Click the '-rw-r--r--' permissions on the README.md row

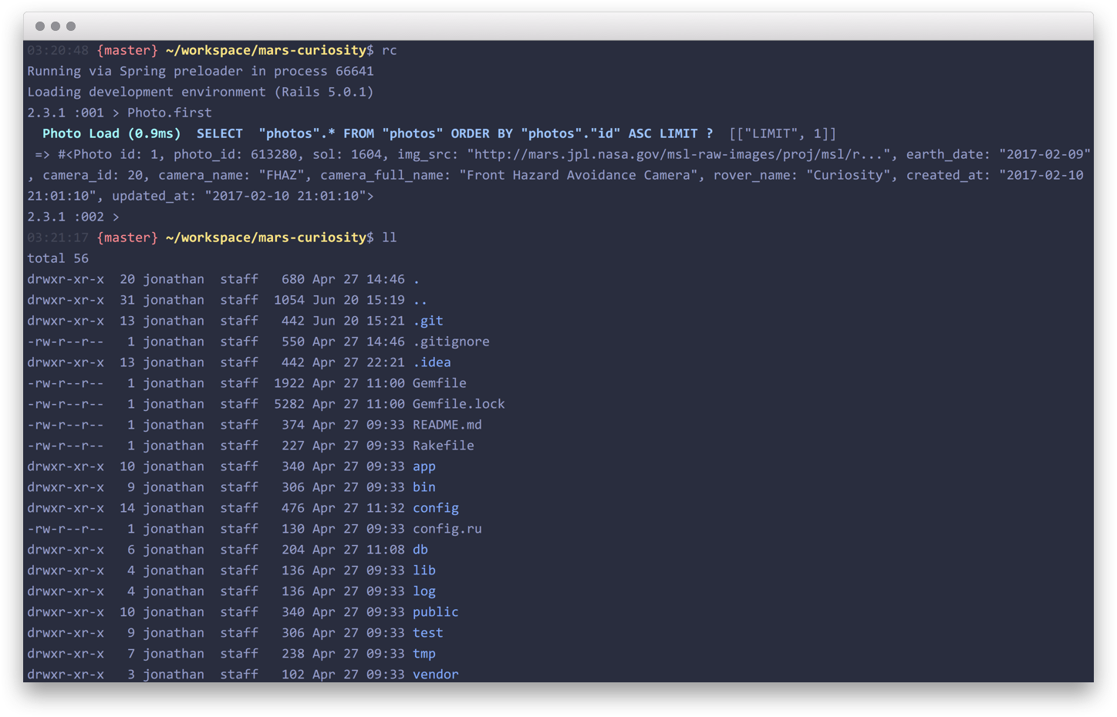click(x=66, y=425)
